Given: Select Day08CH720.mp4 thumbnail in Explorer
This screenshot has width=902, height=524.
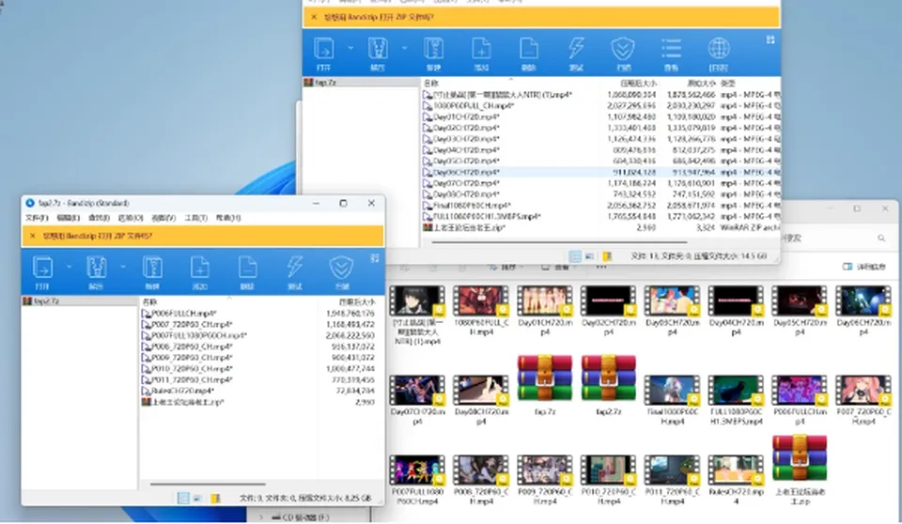Looking at the screenshot, I should click(481, 400).
